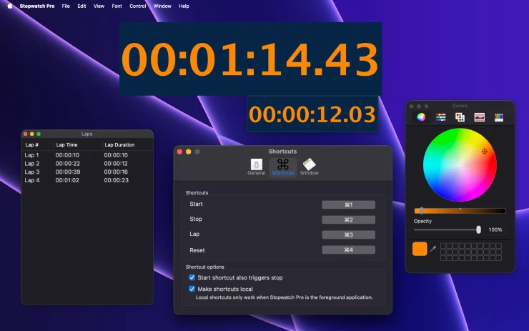
Task: Click the Start shortcut field ⌘1
Action: [x=349, y=204]
